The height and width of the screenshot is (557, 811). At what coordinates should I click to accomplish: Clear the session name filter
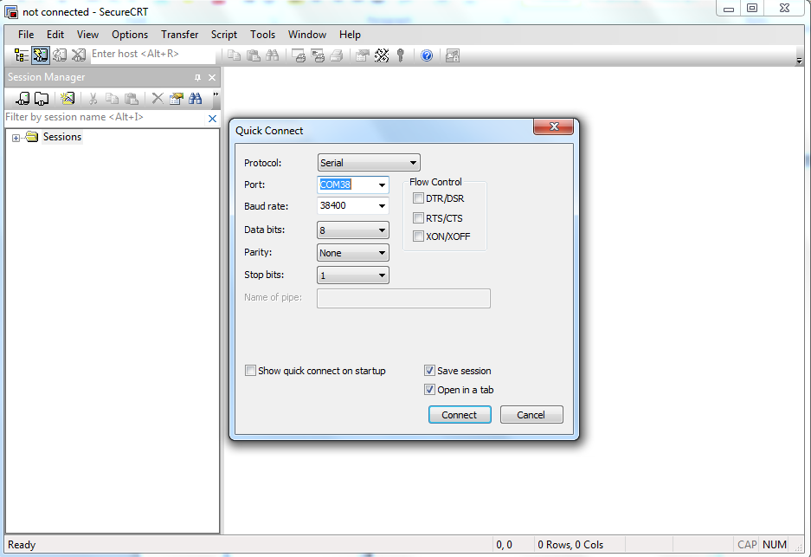tap(212, 119)
